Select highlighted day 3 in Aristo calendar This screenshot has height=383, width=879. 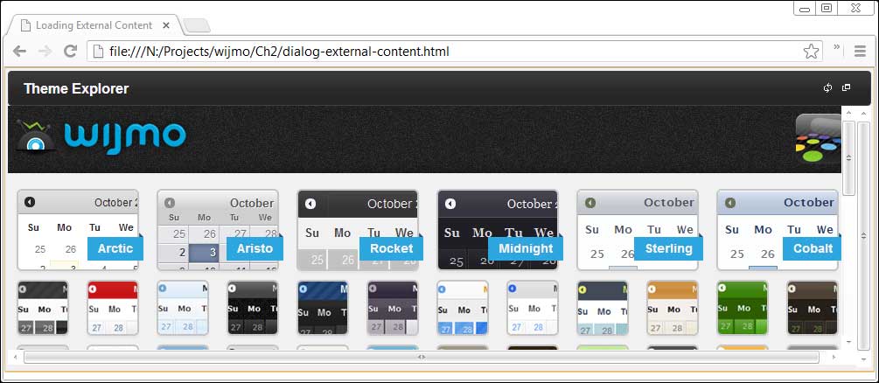205,253
